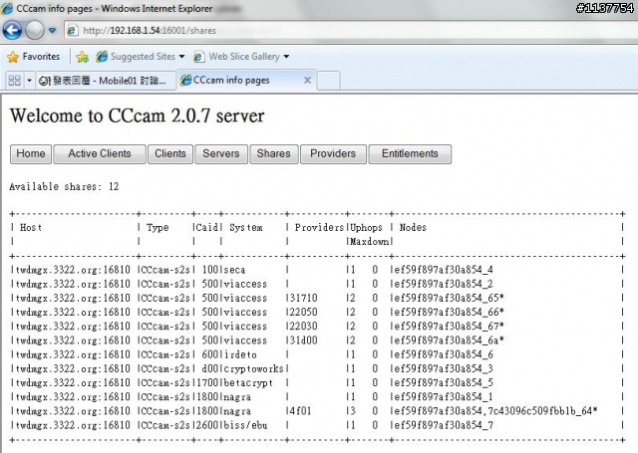Click the Providers column header
This screenshot has height=453, width=638.
[x=319, y=228]
